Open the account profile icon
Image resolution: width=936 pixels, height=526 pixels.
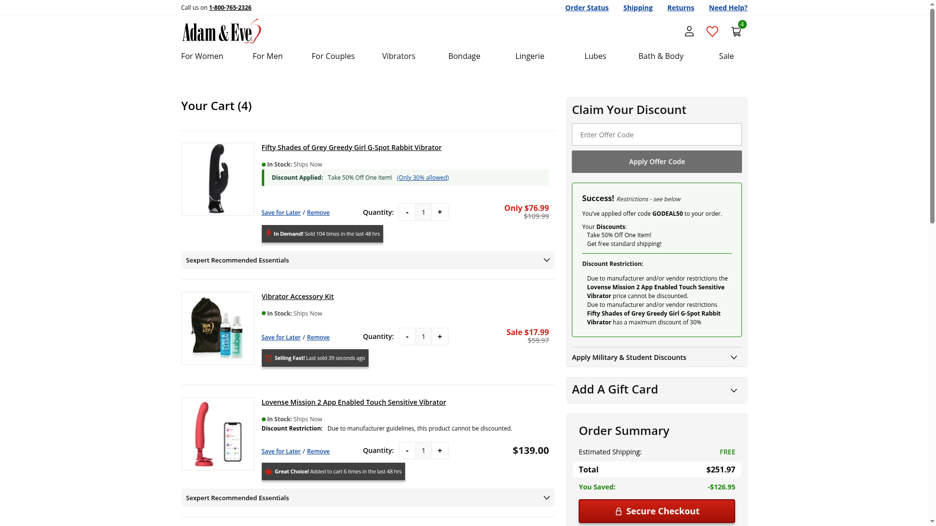pyautogui.click(x=689, y=32)
